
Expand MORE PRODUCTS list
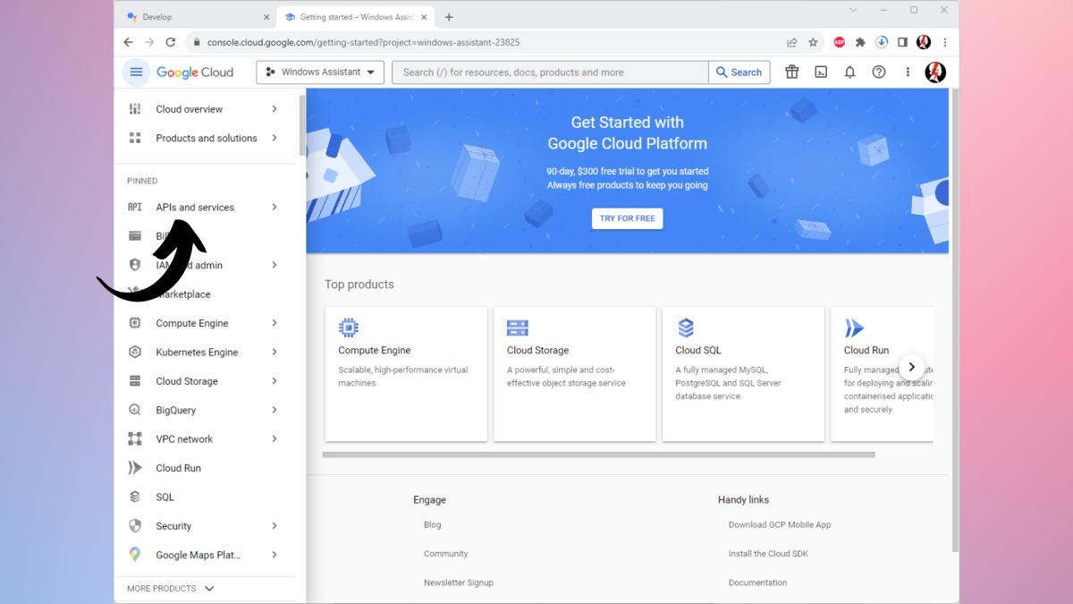(x=171, y=589)
